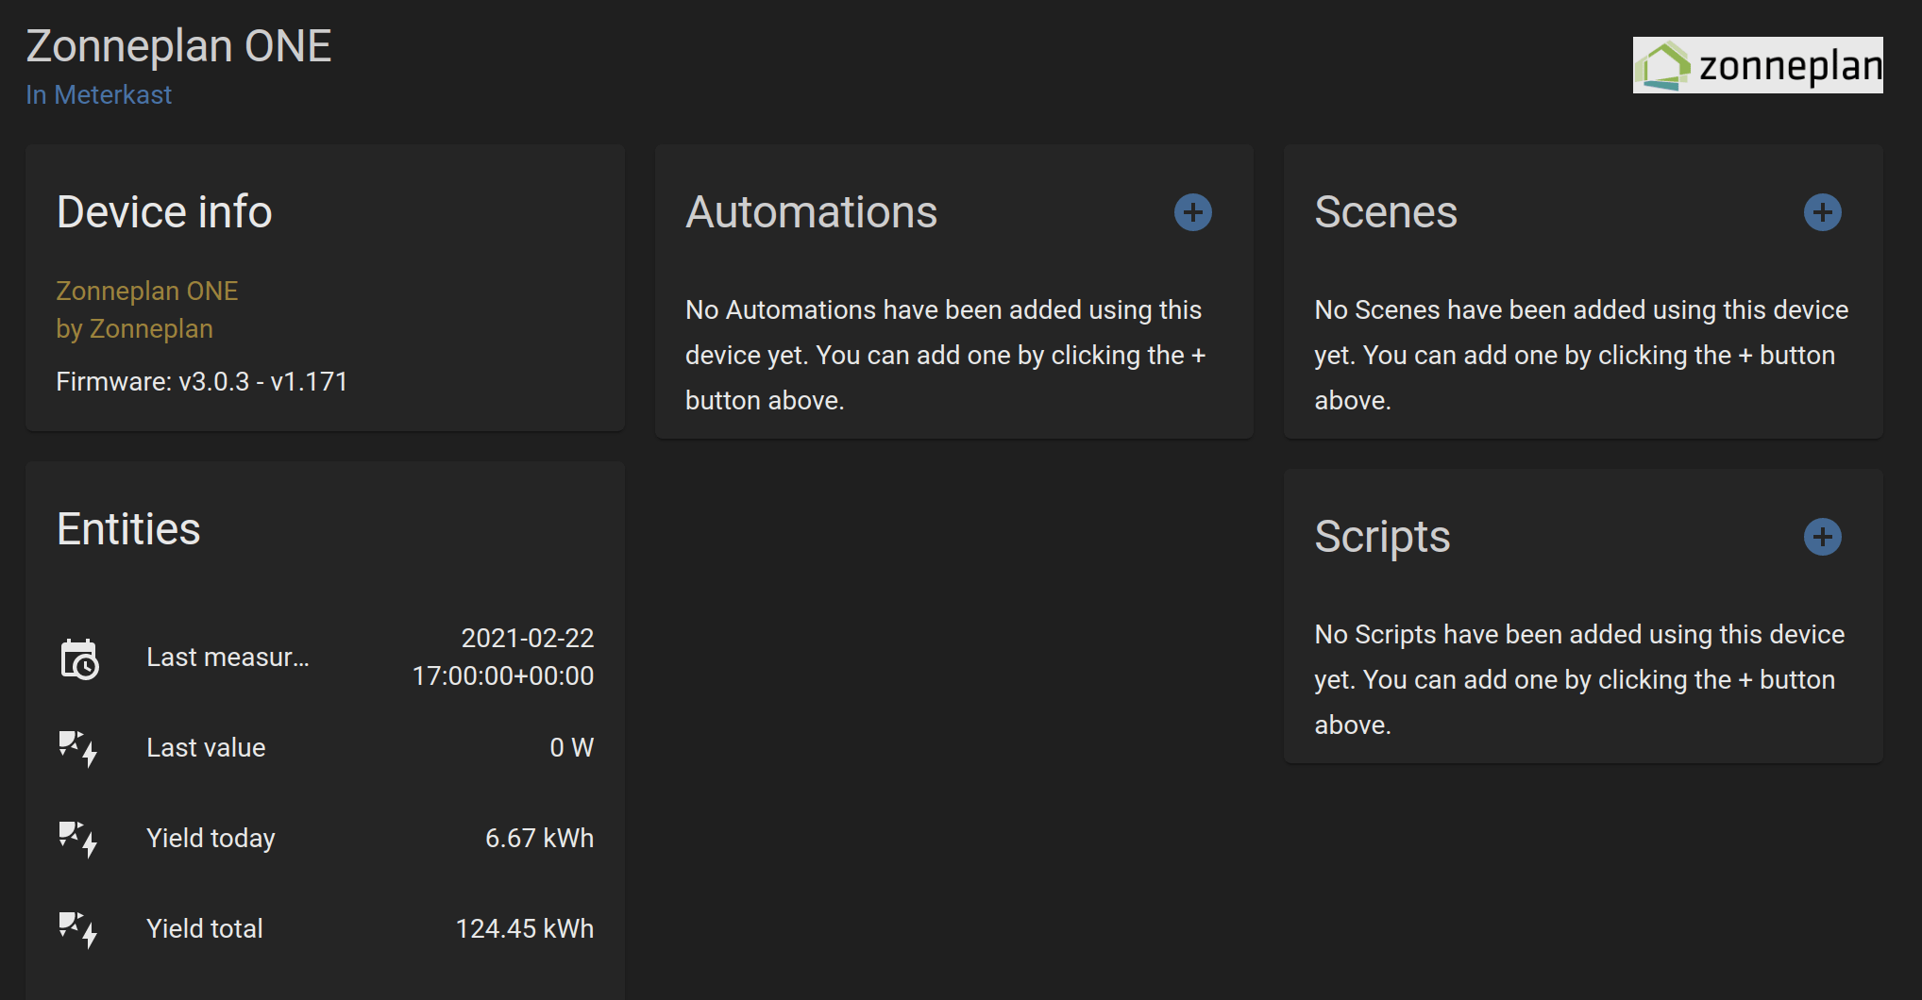Click the calendar-clock icon beside Last measured
Image resolution: width=1922 pixels, height=1000 pixels.
click(x=80, y=658)
